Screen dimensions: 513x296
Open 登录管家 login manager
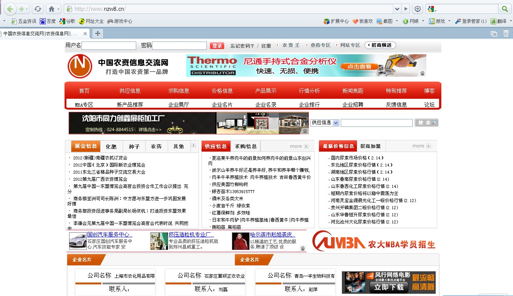471,21
